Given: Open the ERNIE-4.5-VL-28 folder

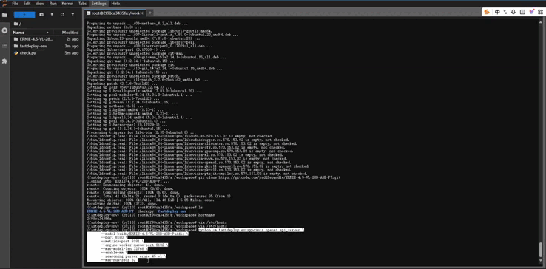Looking at the screenshot, I should click(x=36, y=39).
